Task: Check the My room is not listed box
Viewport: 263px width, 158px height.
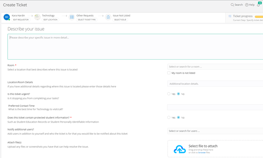Action: tap(169, 73)
